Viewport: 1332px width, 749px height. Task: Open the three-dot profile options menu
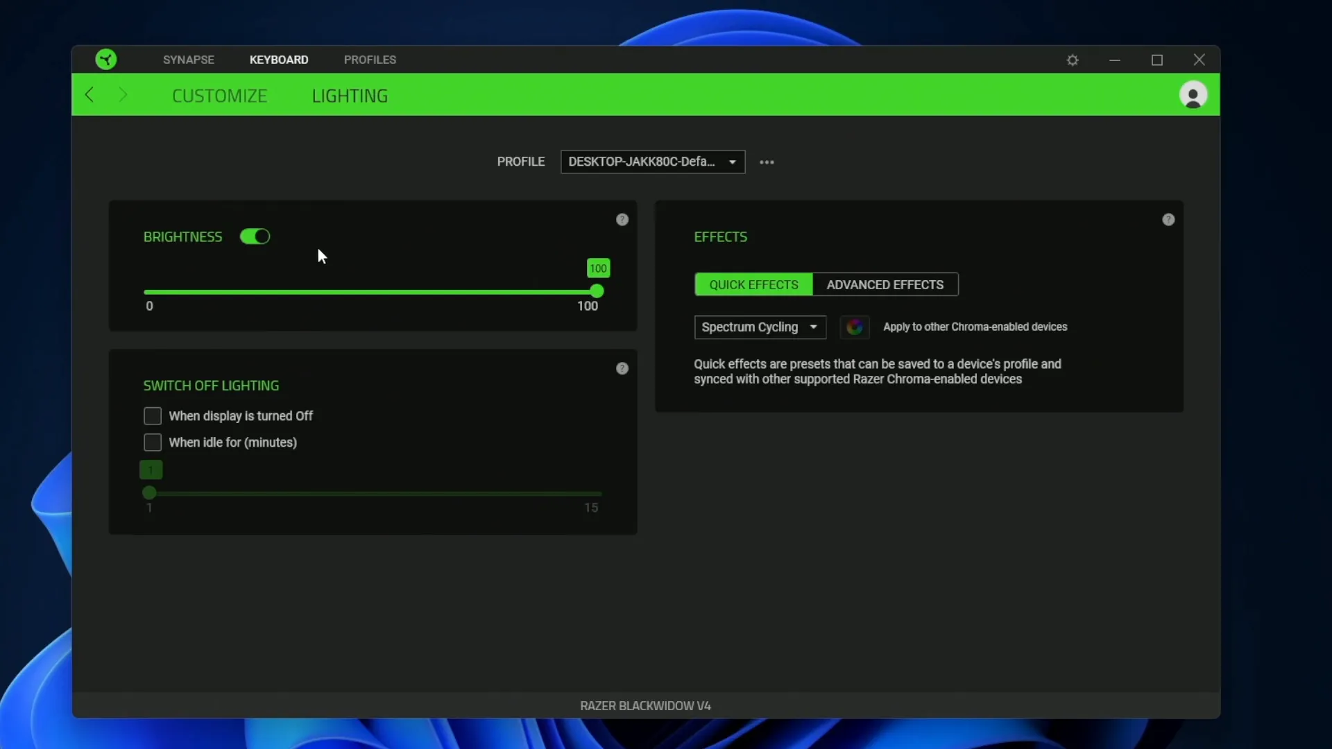(x=767, y=162)
